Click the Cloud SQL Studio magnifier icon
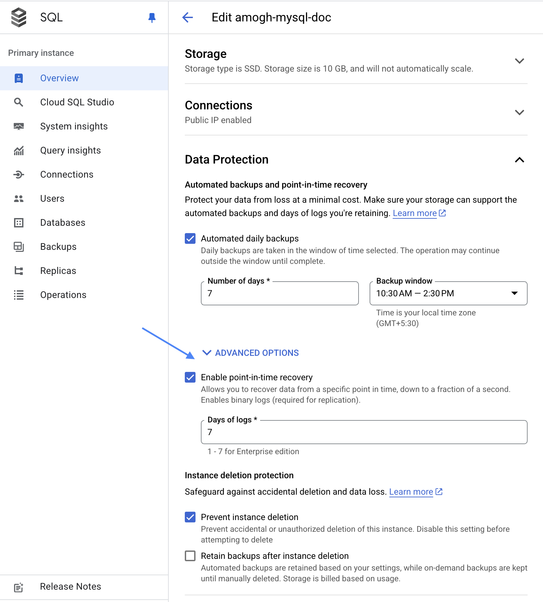 point(19,102)
